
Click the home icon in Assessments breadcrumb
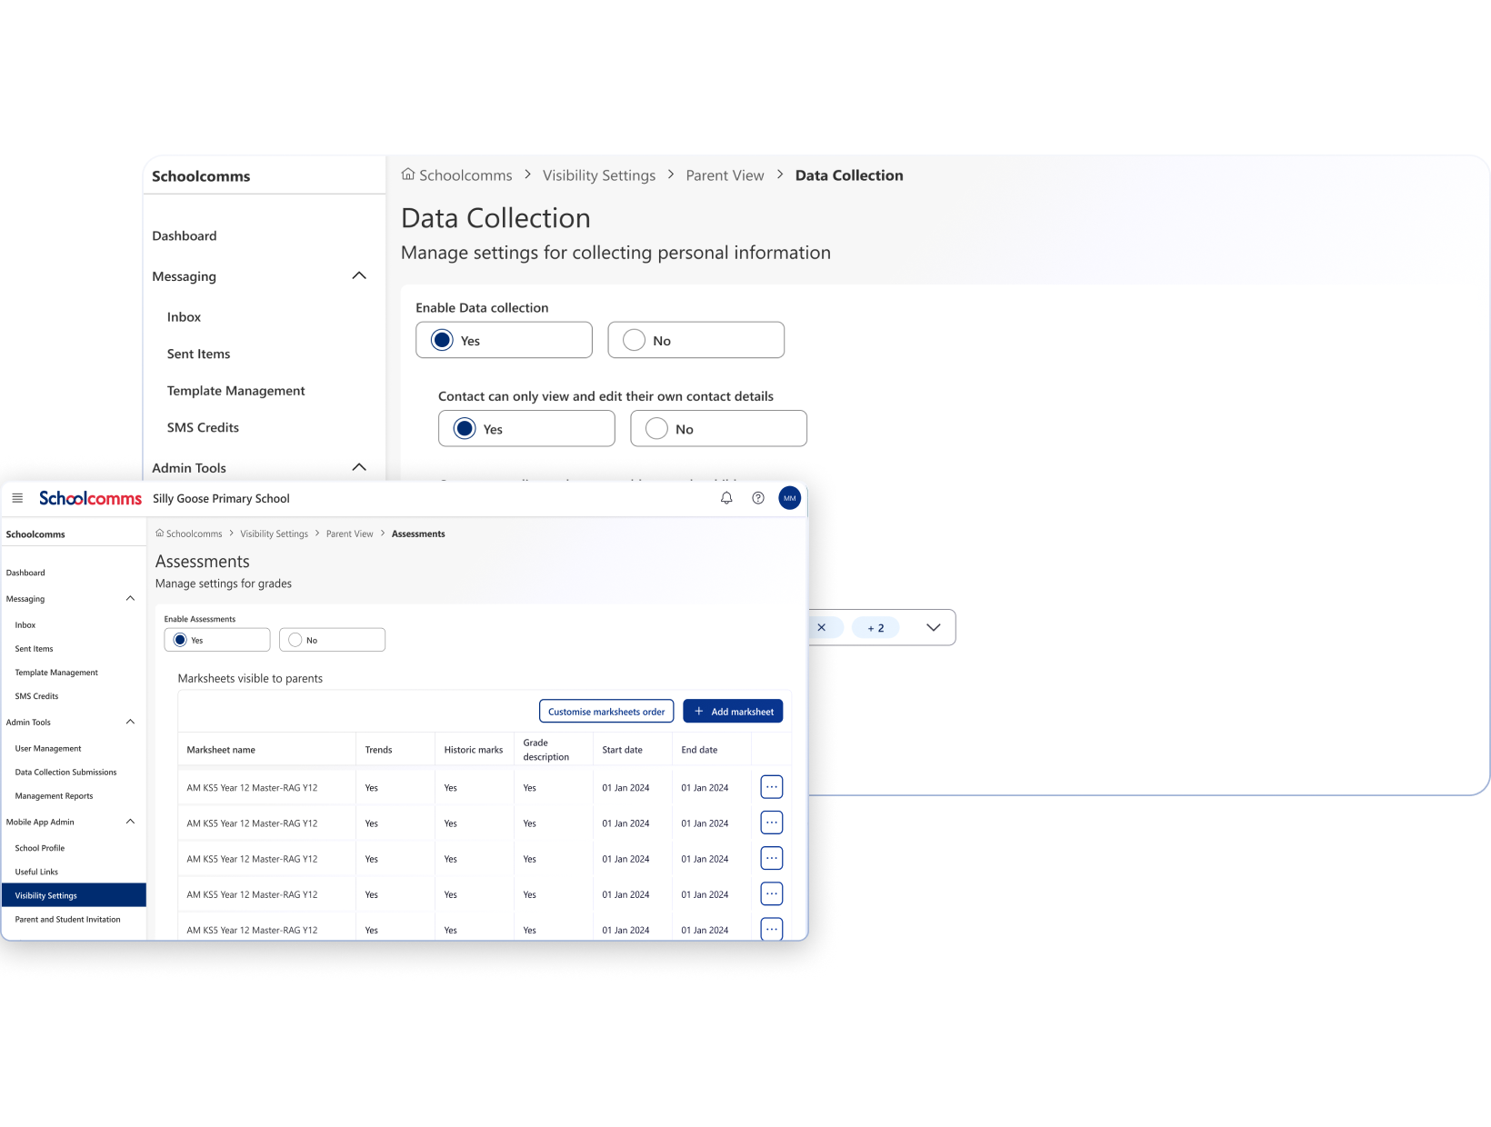160,534
